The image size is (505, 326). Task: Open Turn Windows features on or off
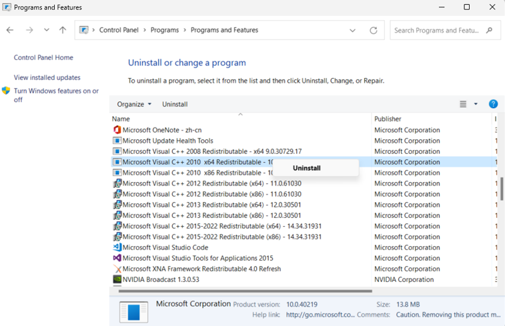(x=56, y=95)
